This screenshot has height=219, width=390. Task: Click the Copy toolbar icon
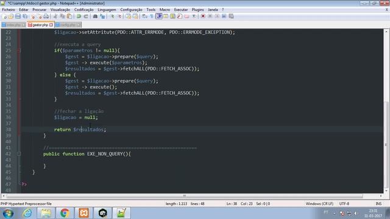coord(62,16)
